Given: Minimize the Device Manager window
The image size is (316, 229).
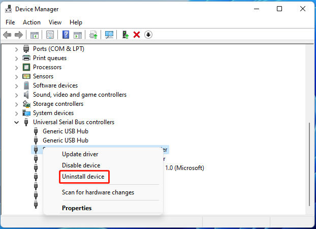Looking at the screenshot, I should pos(257,9).
